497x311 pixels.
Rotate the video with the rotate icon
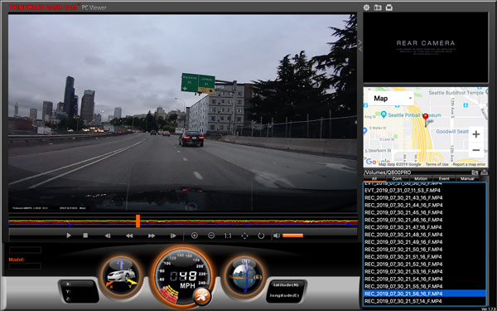[261, 236]
